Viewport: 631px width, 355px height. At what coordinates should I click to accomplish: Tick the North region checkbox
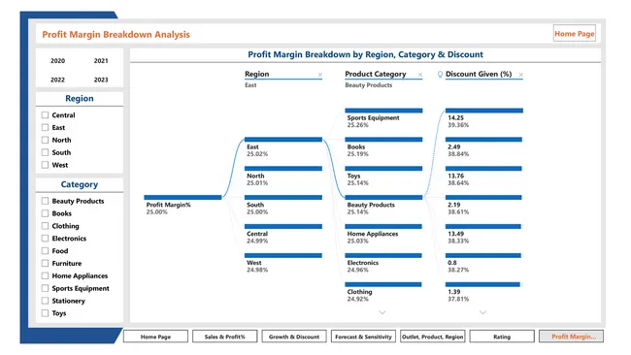(45, 140)
